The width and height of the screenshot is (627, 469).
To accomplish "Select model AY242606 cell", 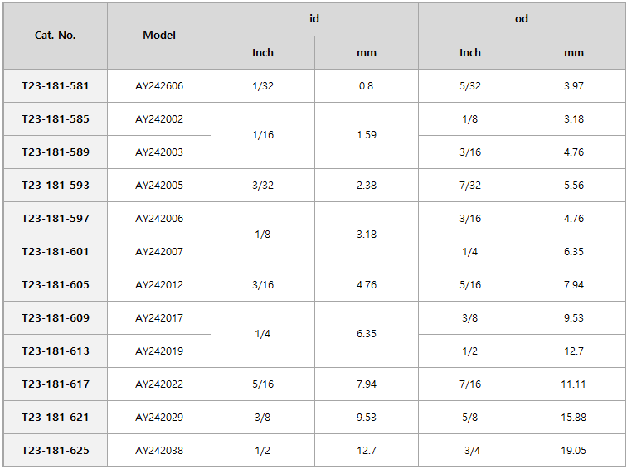I will click(x=159, y=86).
